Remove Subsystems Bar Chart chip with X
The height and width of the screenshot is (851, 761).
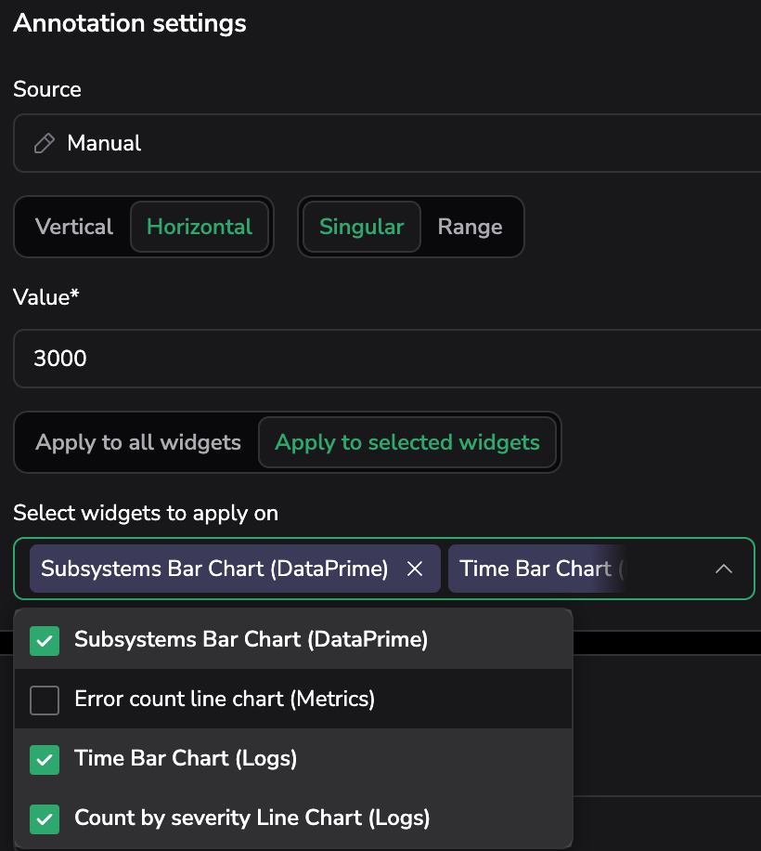[415, 569]
